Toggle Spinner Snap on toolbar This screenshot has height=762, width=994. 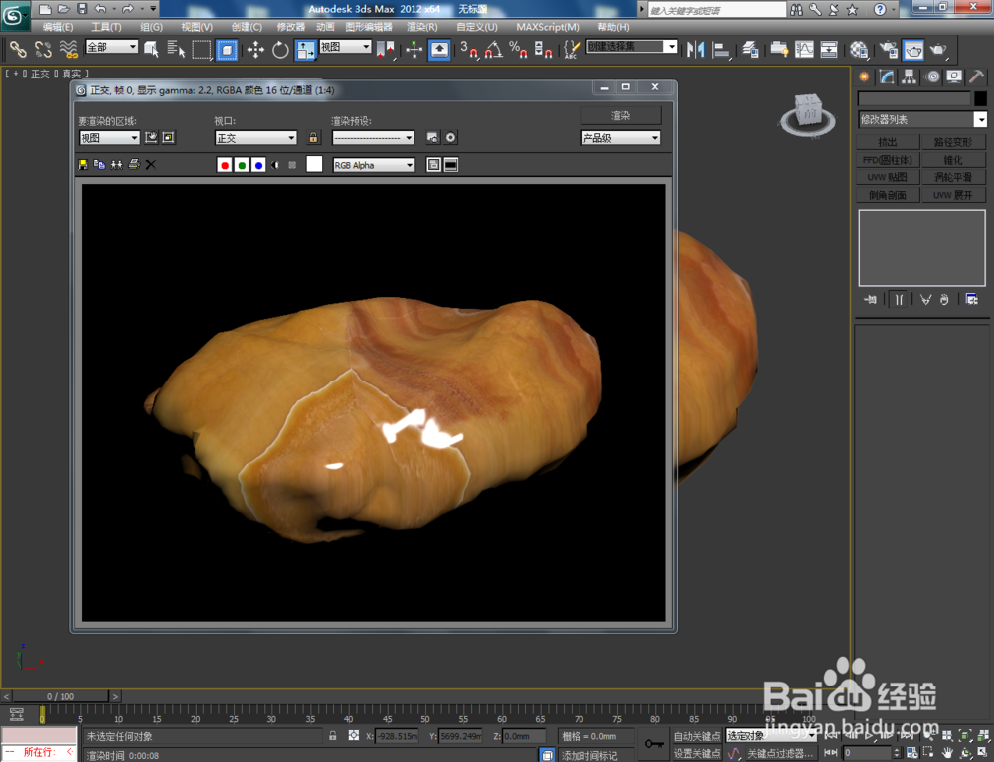pos(544,50)
